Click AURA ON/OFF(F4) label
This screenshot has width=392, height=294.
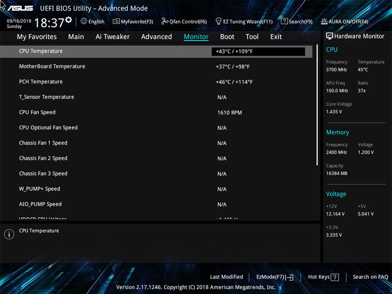pyautogui.click(x=348, y=22)
